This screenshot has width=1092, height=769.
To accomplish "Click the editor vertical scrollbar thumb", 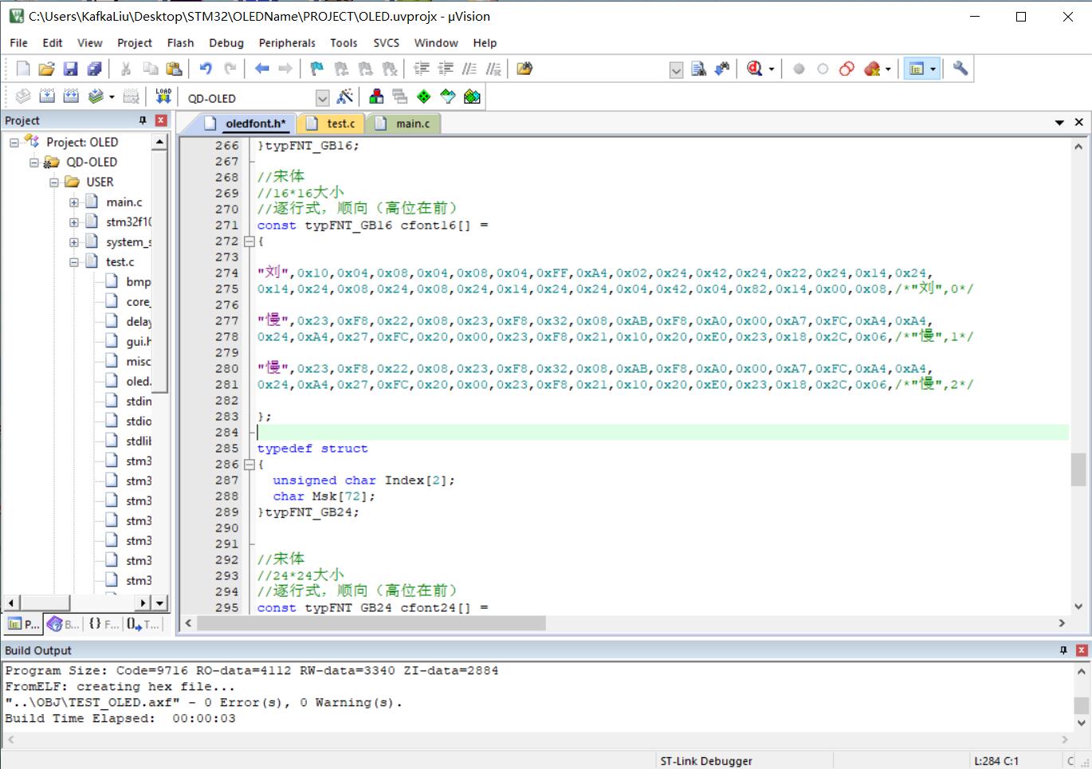I will (x=1078, y=469).
